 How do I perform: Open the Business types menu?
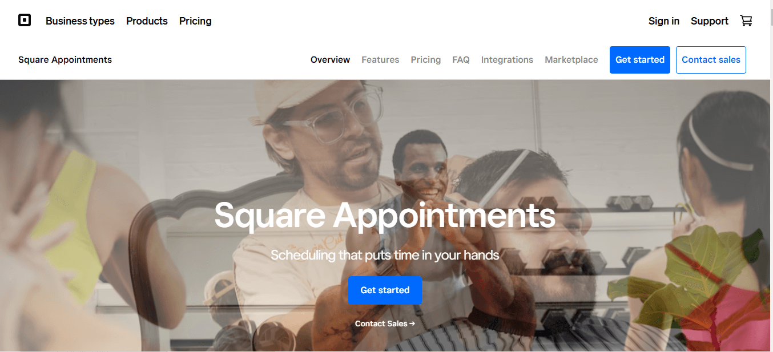[80, 21]
